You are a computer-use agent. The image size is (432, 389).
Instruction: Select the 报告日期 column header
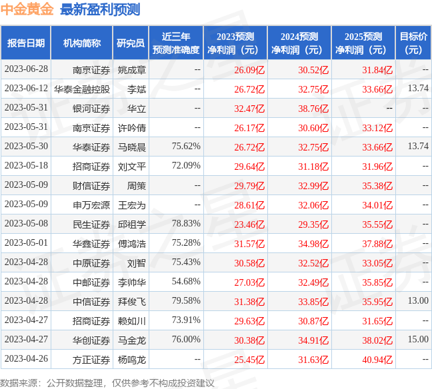coord(26,43)
